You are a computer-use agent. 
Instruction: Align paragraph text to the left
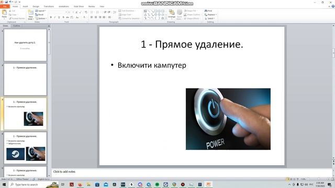pos(92,17)
